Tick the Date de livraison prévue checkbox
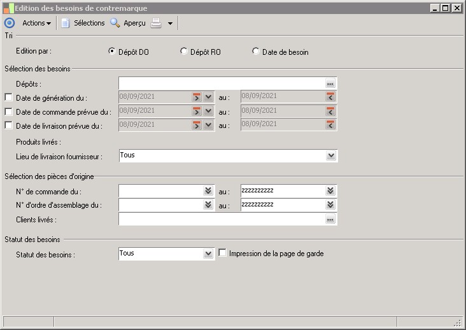The width and height of the screenshot is (466, 330). [x=8, y=126]
